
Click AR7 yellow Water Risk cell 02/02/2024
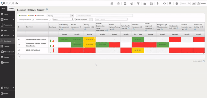coord(138,50)
